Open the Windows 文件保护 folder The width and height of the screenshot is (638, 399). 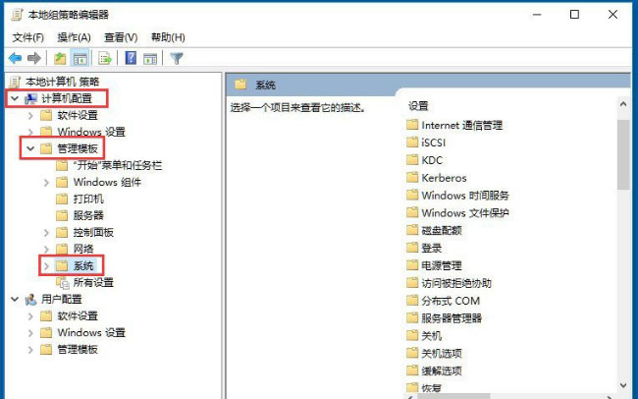[x=457, y=212]
